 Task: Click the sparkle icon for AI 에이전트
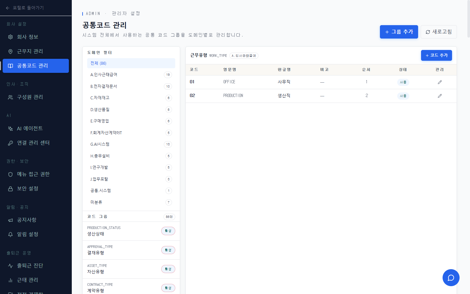coord(10,128)
